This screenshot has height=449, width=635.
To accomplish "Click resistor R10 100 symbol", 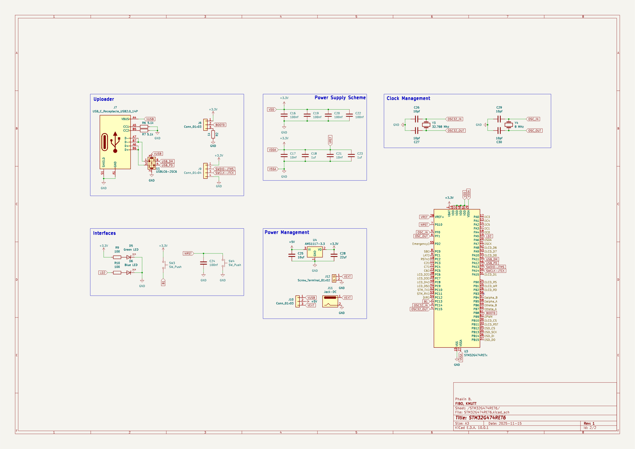I will coord(117,272).
